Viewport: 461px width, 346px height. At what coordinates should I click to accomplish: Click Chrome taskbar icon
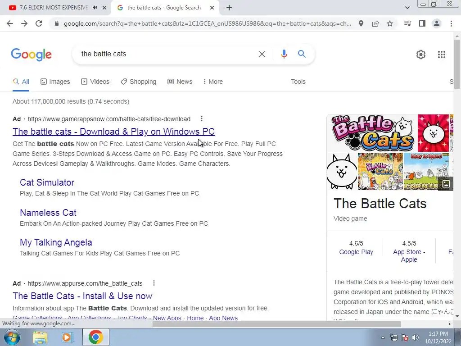point(95,337)
